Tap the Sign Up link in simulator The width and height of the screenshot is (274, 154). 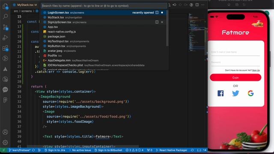pyautogui.click(x=256, y=70)
